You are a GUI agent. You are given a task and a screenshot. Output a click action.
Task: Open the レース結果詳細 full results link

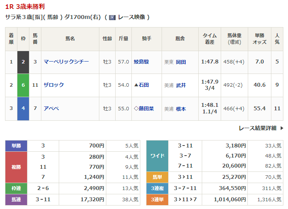pyautogui.click(x=257, y=128)
